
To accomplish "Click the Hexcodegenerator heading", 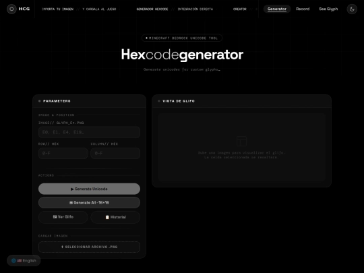I will coord(182,55).
